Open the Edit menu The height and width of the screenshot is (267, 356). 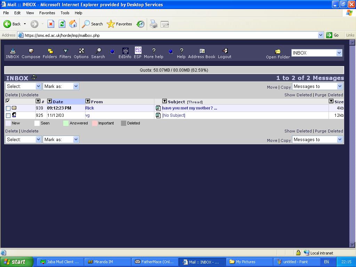pyautogui.click(x=17, y=13)
